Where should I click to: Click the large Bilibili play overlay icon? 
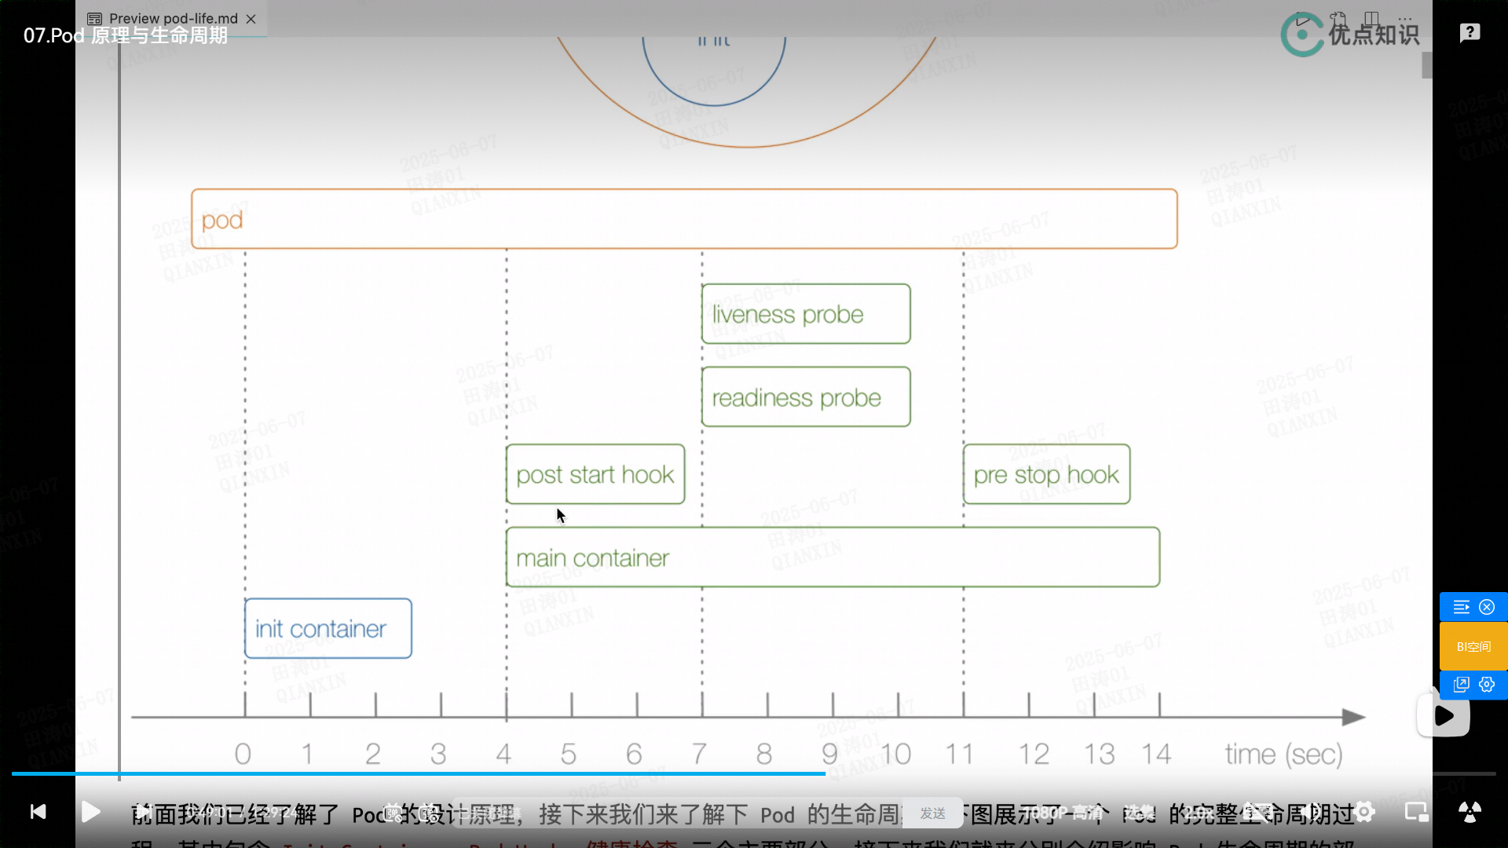(1444, 715)
